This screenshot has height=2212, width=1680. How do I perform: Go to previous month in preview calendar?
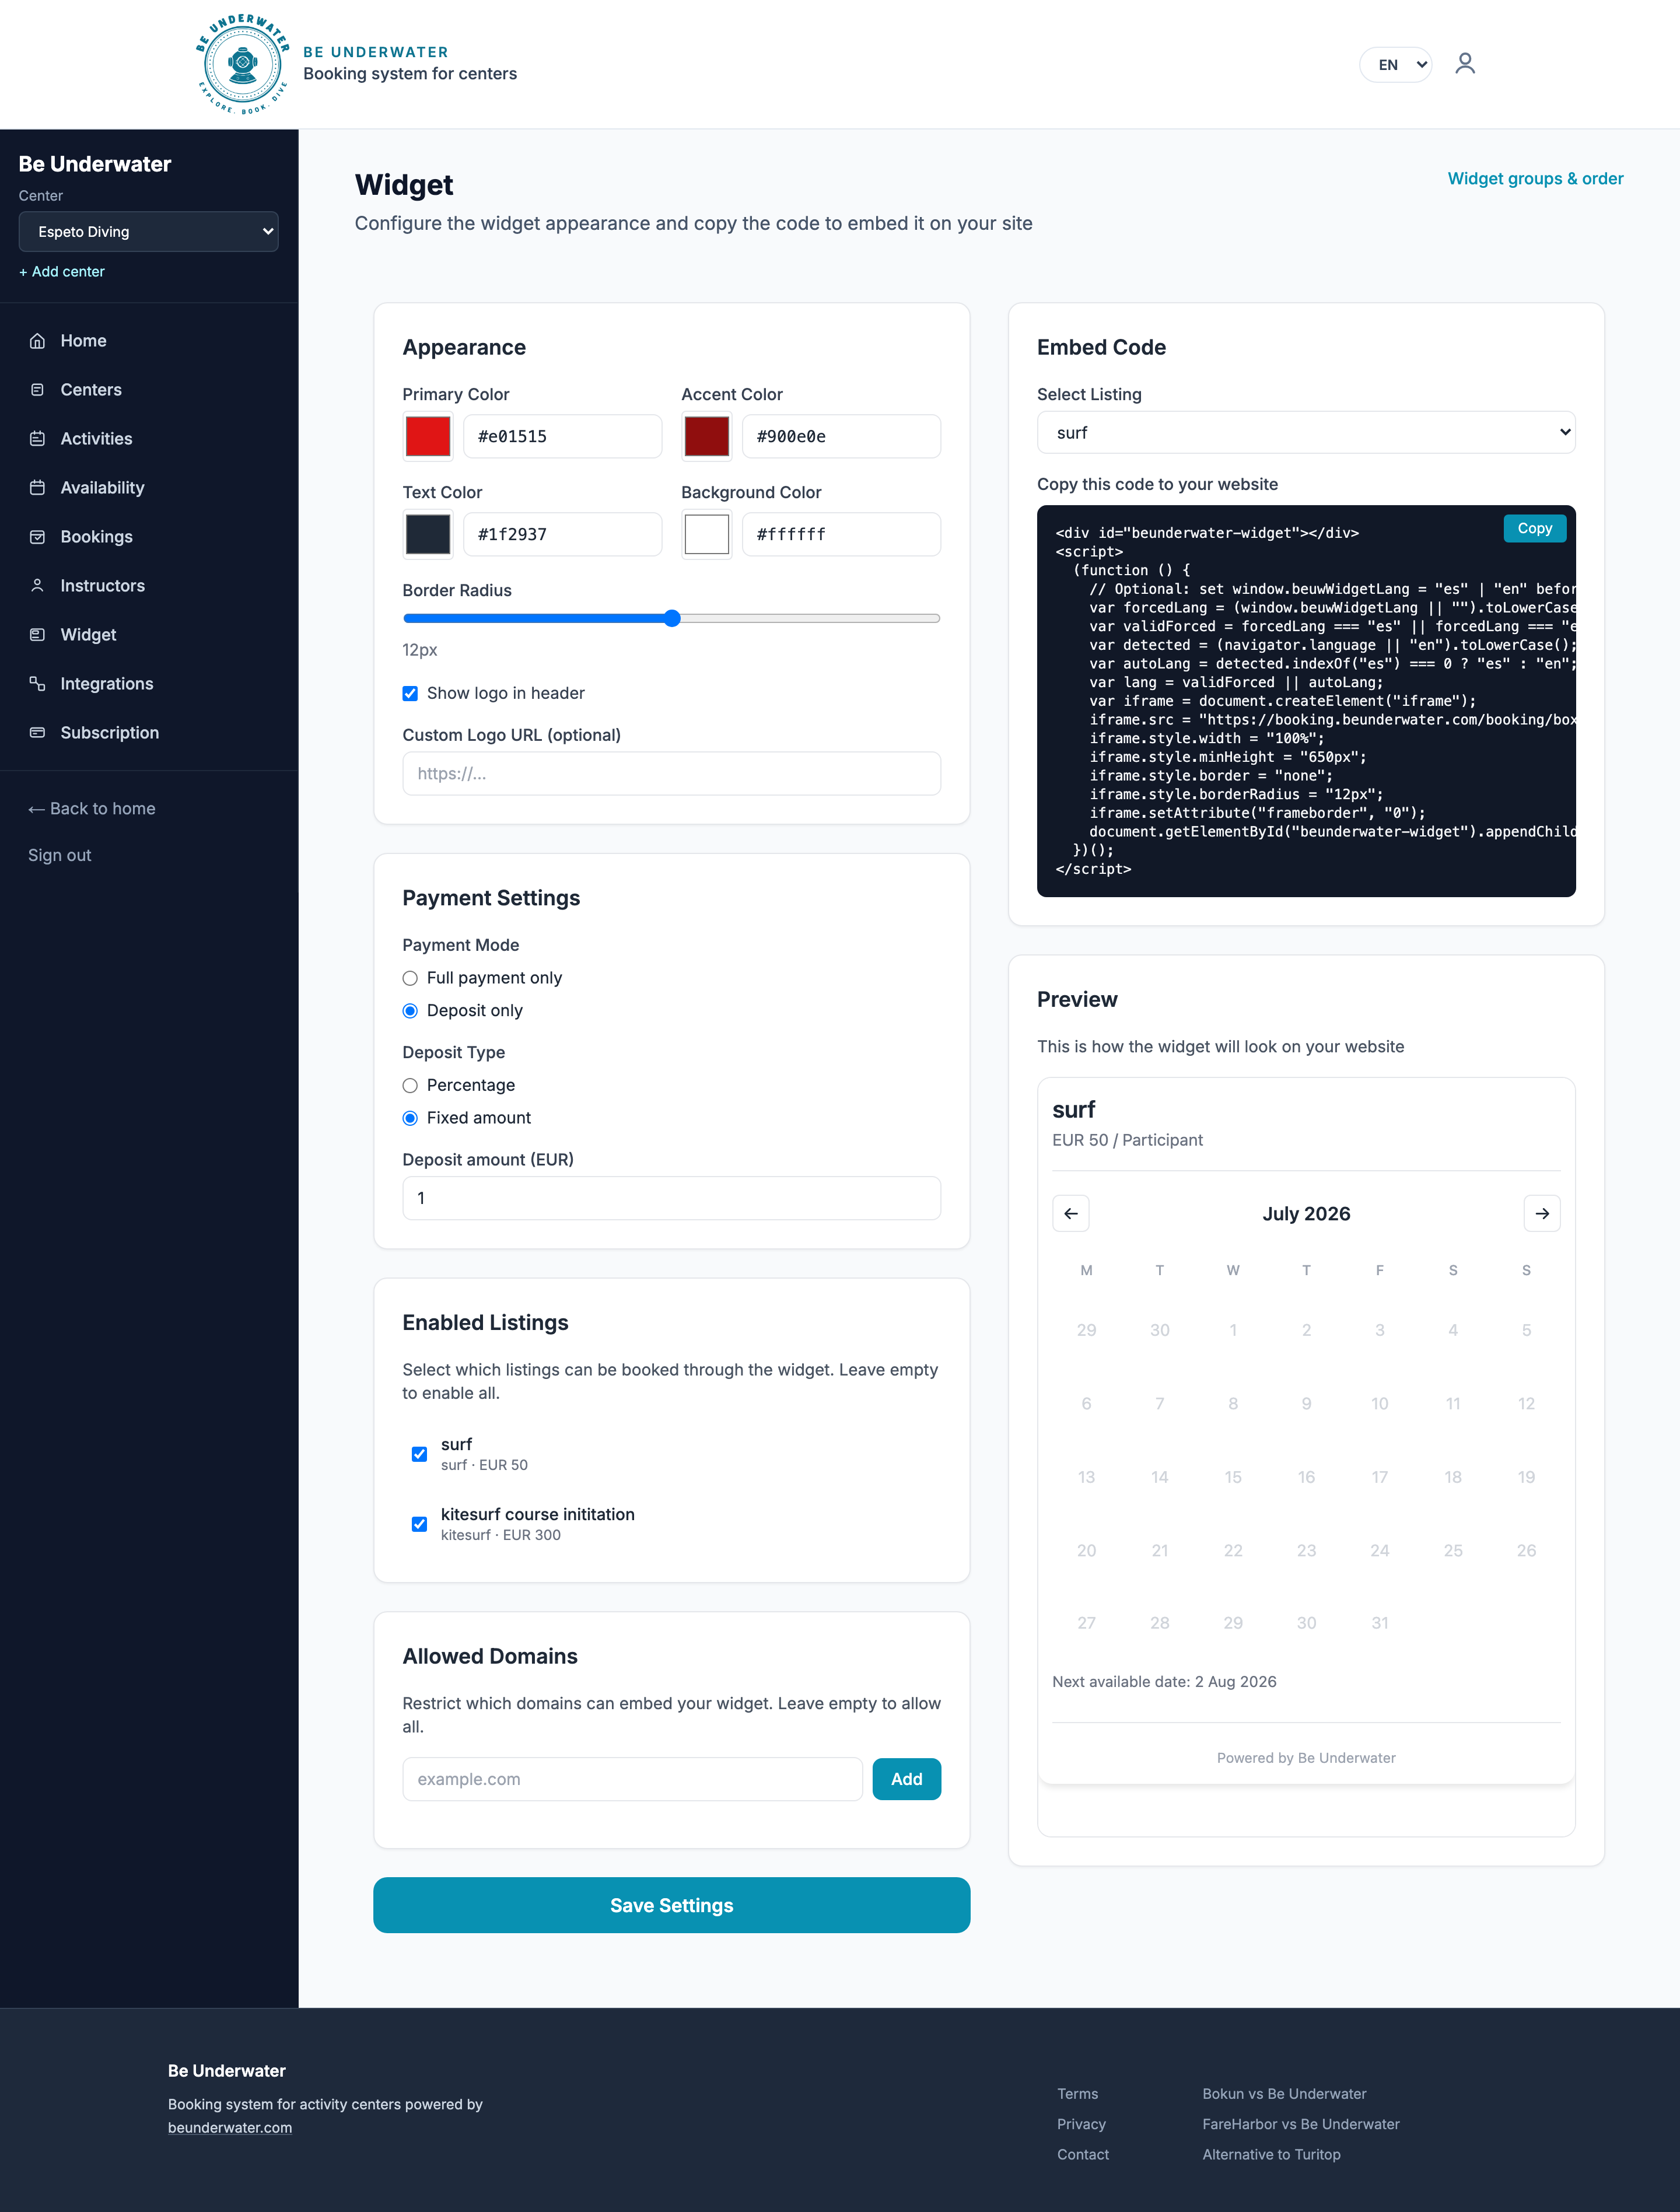tap(1071, 1213)
